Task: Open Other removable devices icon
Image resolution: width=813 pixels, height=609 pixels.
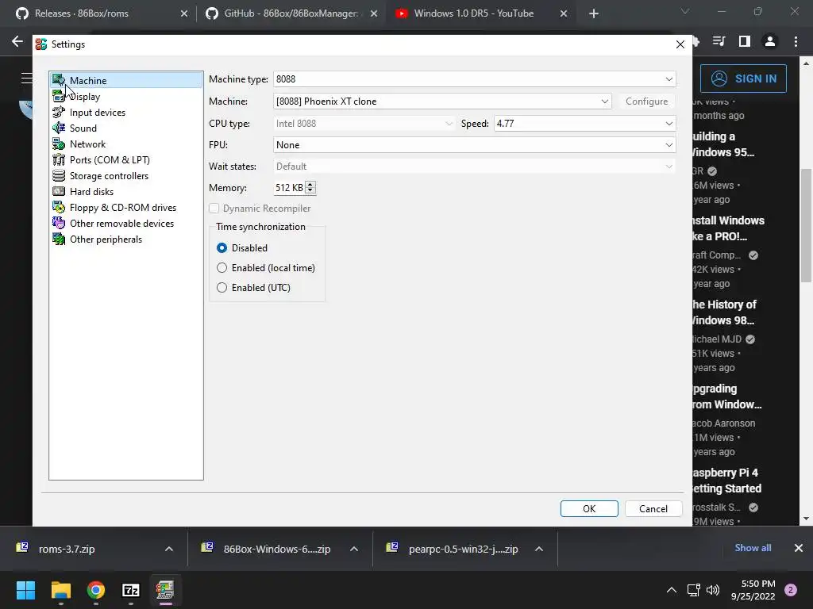Action: point(59,223)
